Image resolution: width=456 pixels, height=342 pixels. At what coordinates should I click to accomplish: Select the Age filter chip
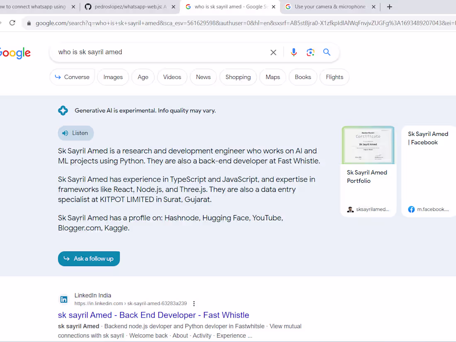tap(143, 77)
